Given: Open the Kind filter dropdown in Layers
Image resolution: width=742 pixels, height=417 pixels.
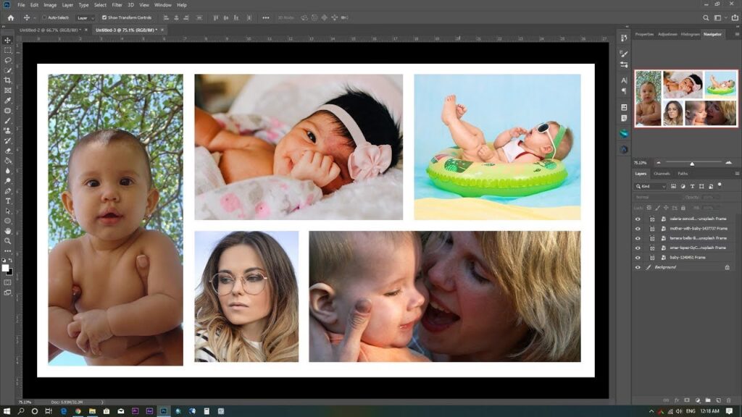Looking at the screenshot, I should coord(651,186).
